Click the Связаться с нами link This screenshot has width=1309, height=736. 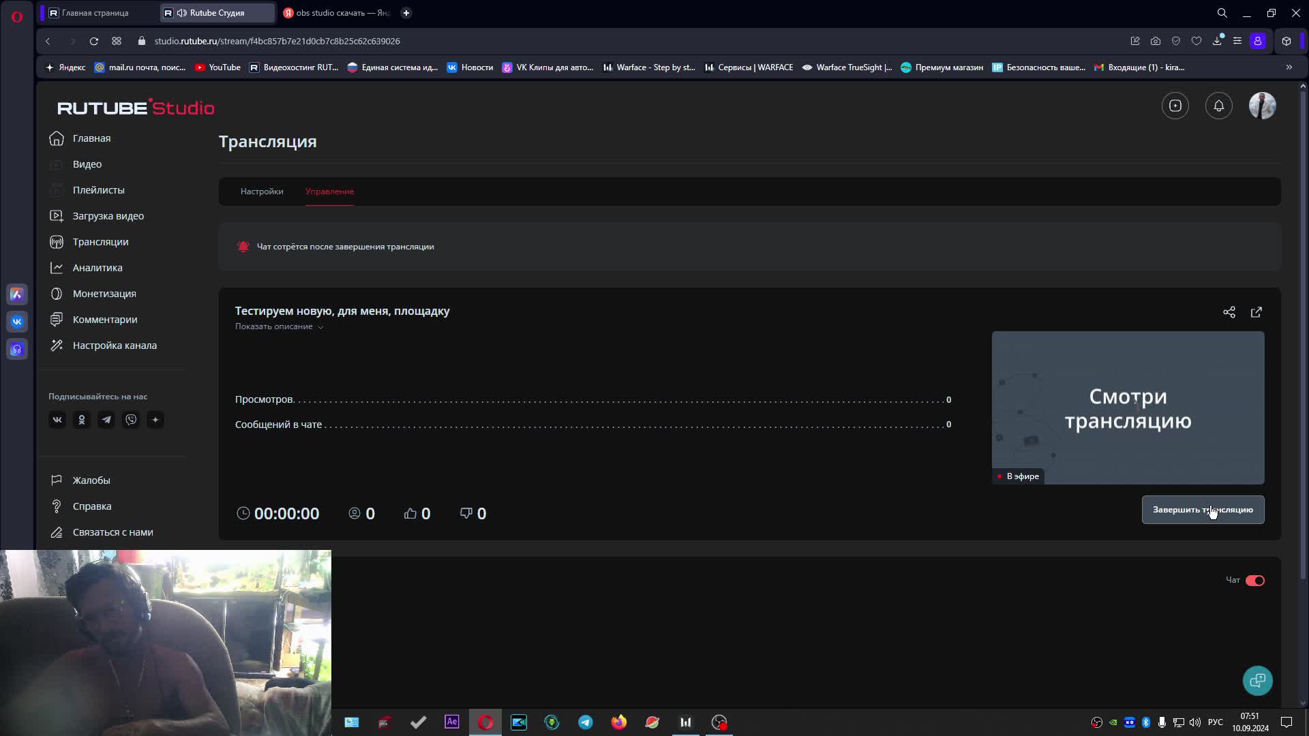112,532
